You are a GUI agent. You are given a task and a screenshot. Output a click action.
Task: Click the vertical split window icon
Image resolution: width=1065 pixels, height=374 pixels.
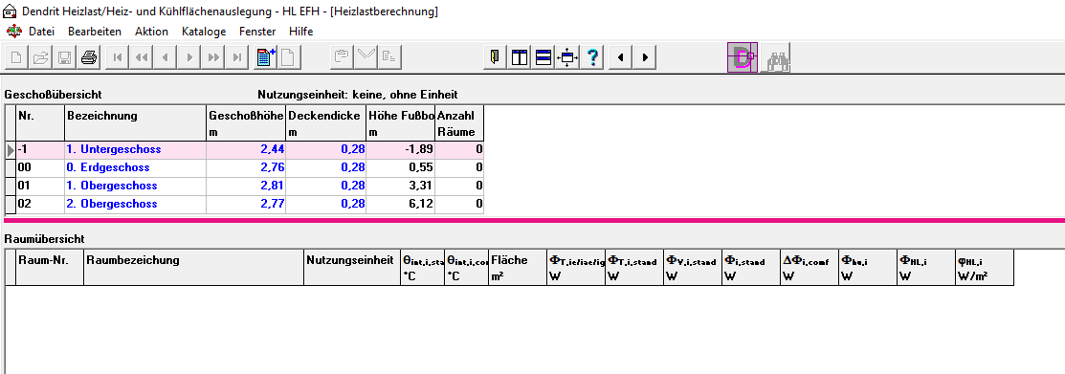point(520,57)
